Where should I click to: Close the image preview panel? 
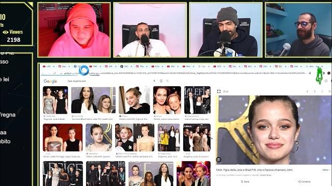point(329,91)
